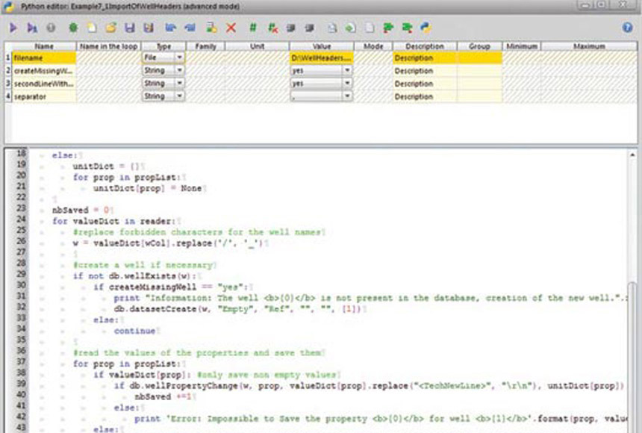Viewport: 642px width, 433px height.
Task: Click the Unit column header
Action: 257,46
